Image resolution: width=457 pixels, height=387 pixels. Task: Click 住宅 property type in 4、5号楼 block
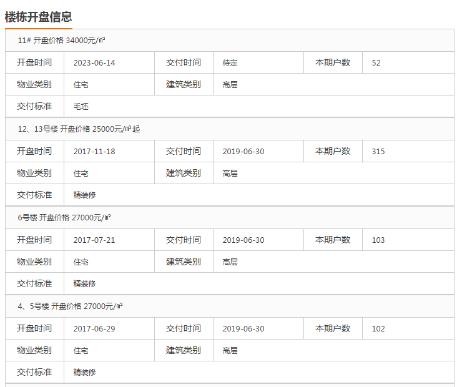coord(81,350)
